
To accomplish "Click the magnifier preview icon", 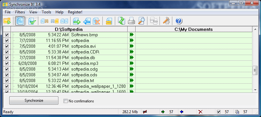I will coord(141,21).
